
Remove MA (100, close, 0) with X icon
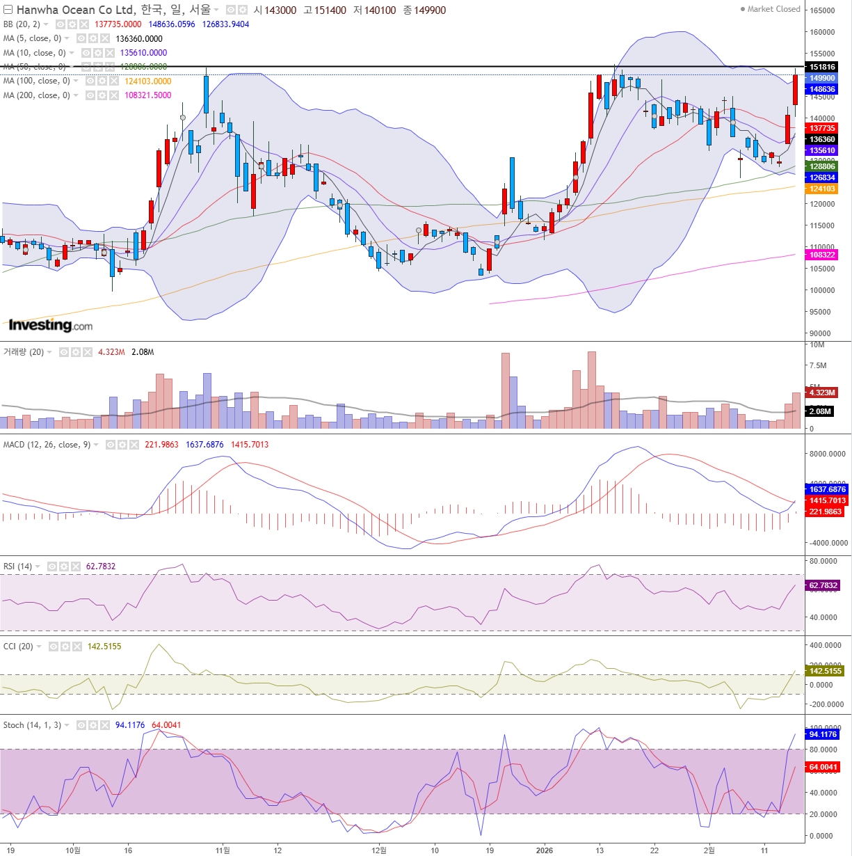[x=113, y=81]
